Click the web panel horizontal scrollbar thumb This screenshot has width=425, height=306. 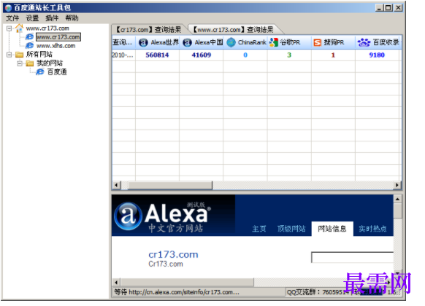click(187, 283)
